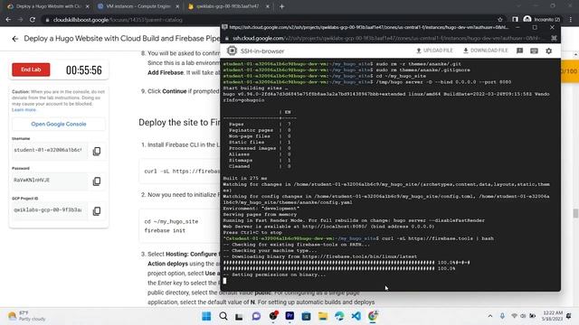Click the End Lab button
Viewport: 579px width, 325px height.
pos(31,70)
